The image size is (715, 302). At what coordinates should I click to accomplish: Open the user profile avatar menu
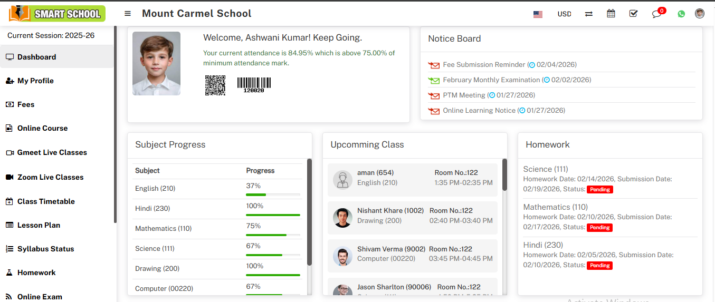pyautogui.click(x=700, y=14)
